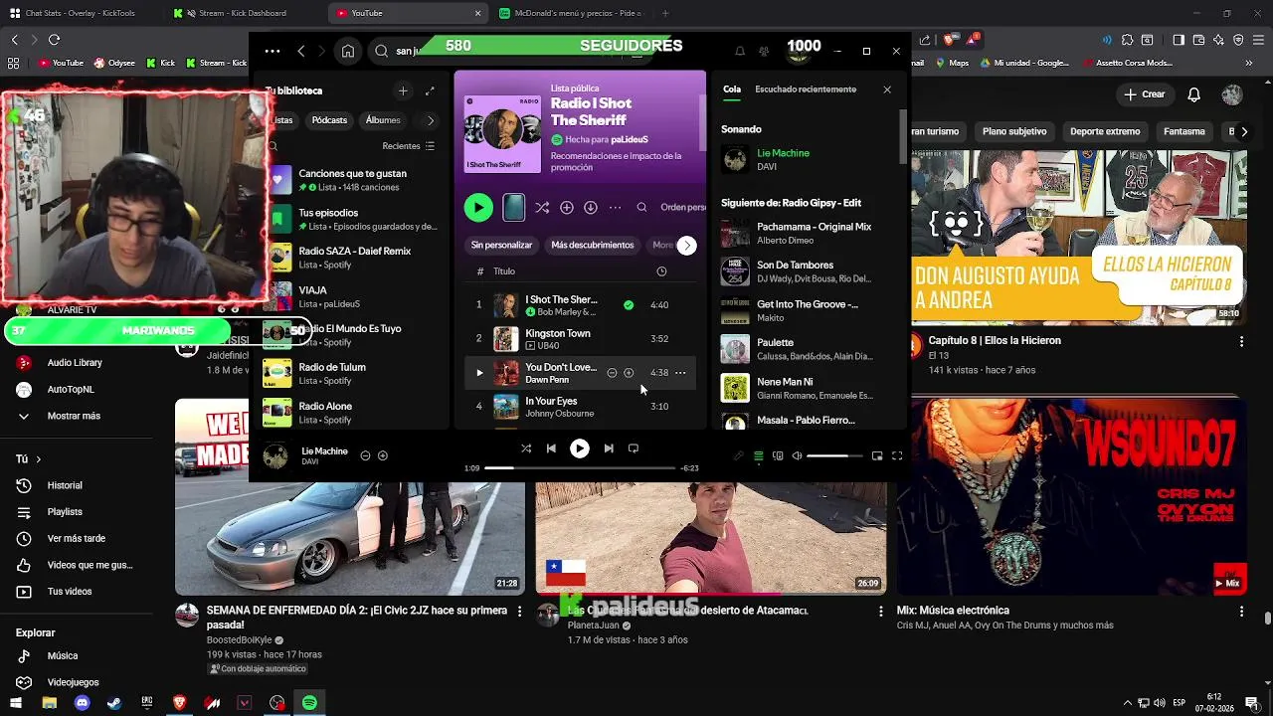Search within Tu biblioteca
This screenshot has height=716, width=1273.
273,146
